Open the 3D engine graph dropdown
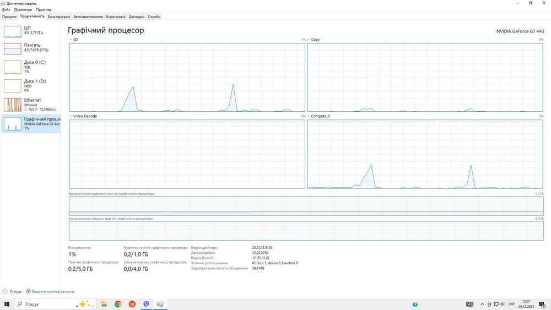This screenshot has height=310, width=551. click(x=71, y=40)
